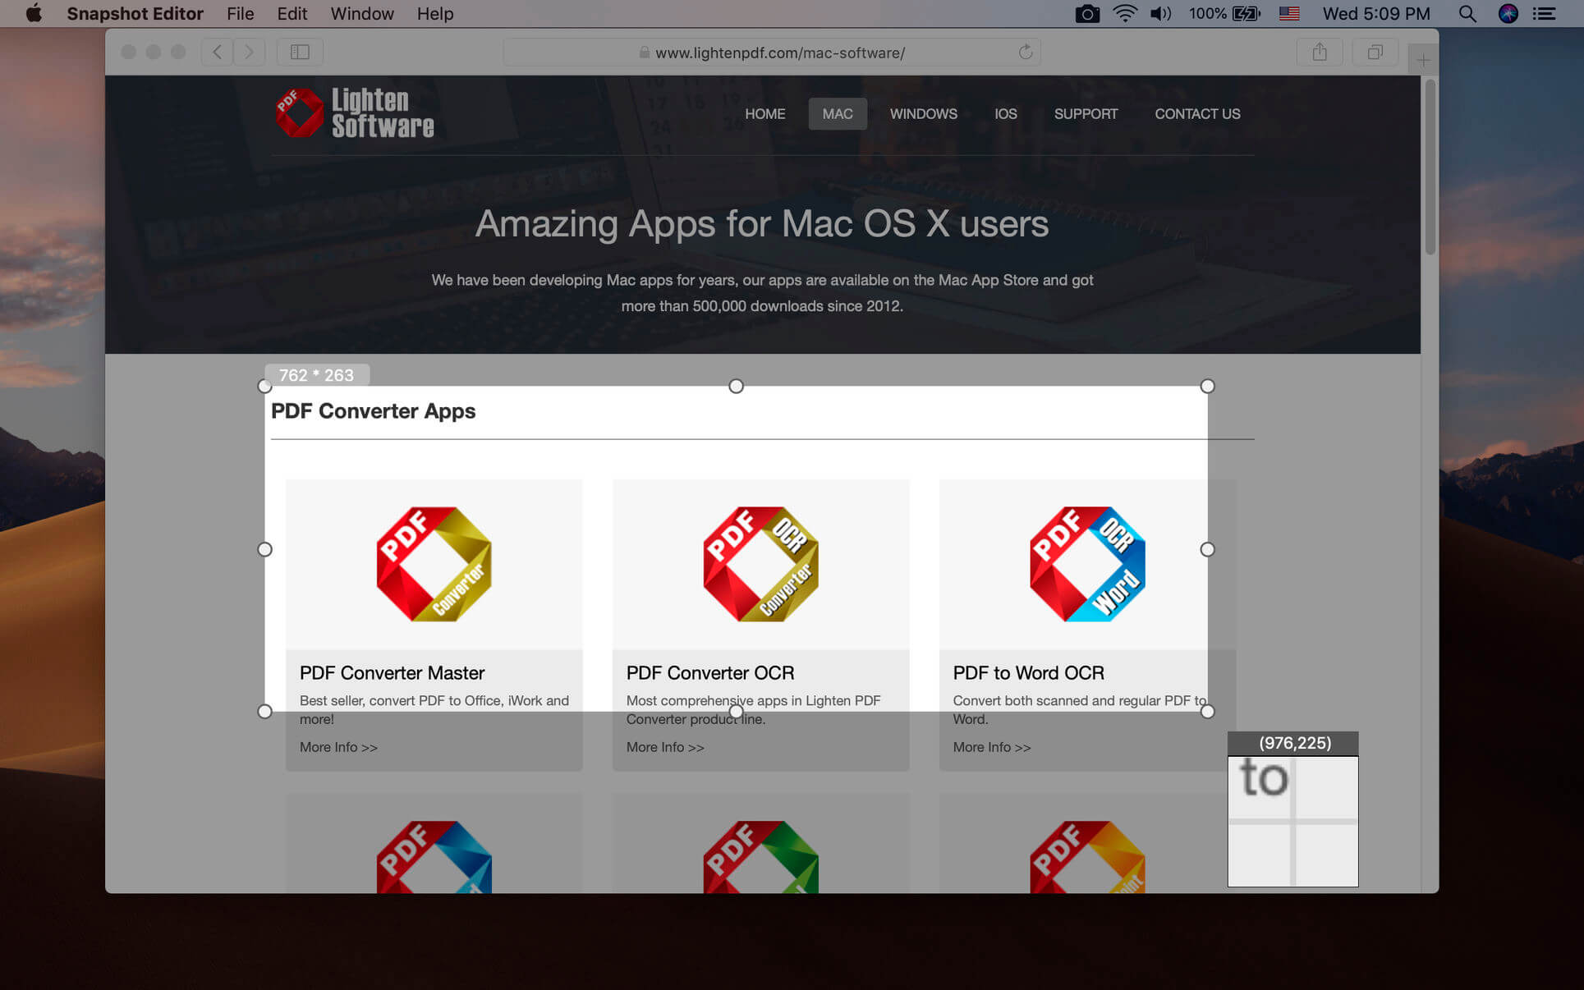Click the PDF Converter Master app icon
Screen dimensions: 1584x990
click(x=434, y=564)
